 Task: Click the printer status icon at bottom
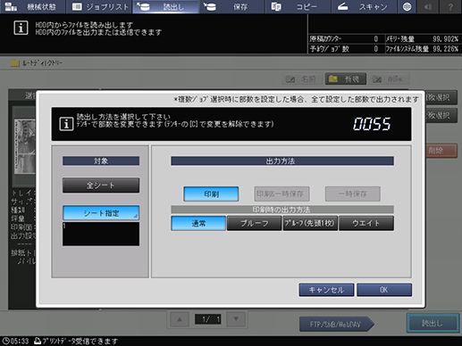38,341
